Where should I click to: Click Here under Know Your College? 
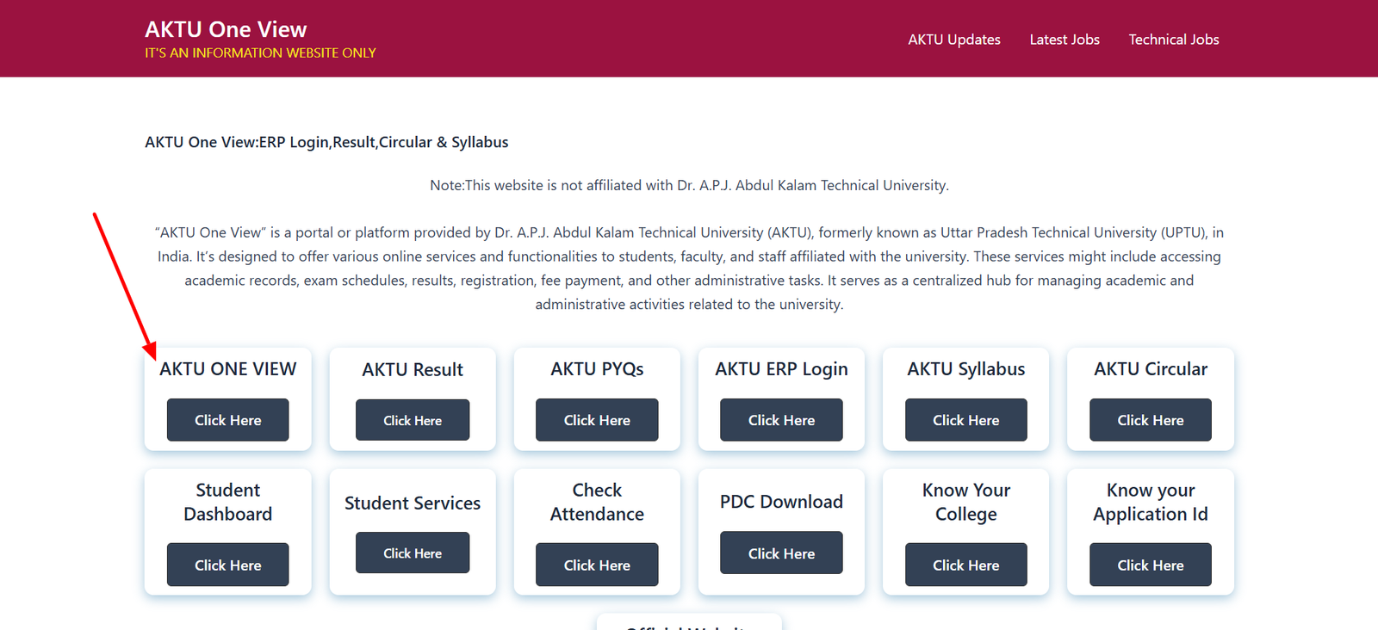pyautogui.click(x=965, y=565)
